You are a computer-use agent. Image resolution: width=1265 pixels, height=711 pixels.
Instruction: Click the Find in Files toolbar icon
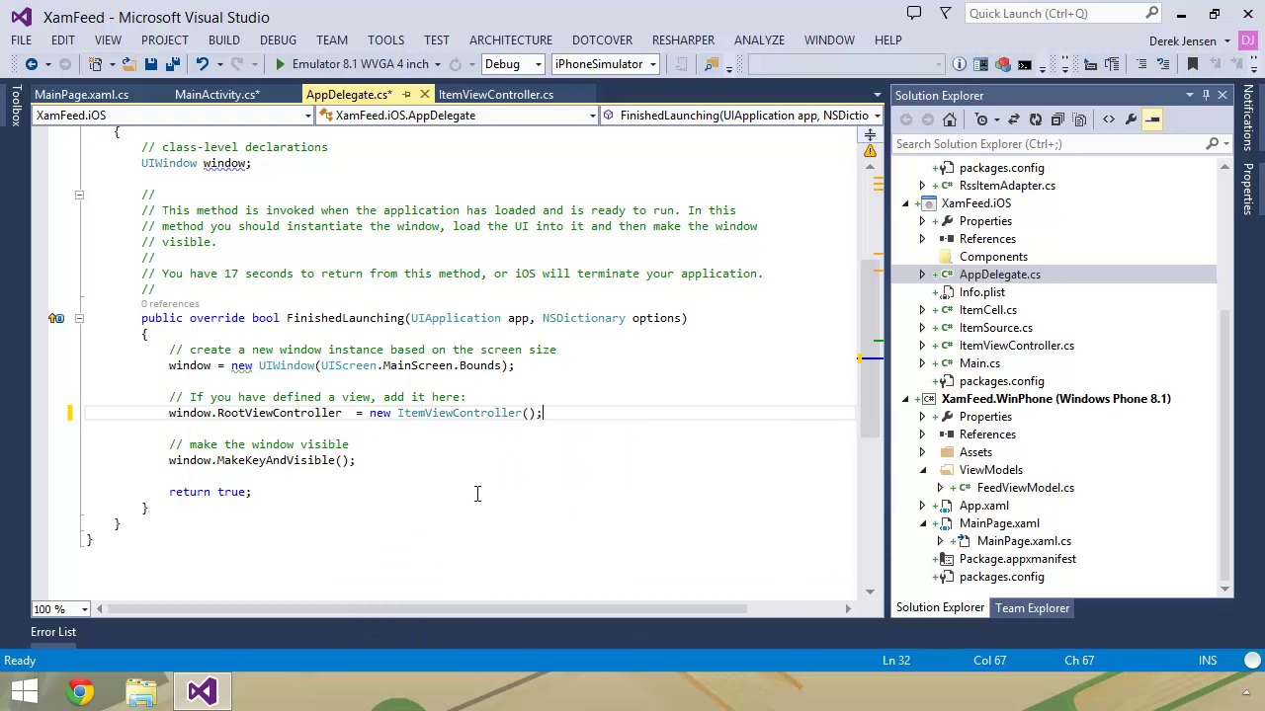pyautogui.click(x=712, y=64)
